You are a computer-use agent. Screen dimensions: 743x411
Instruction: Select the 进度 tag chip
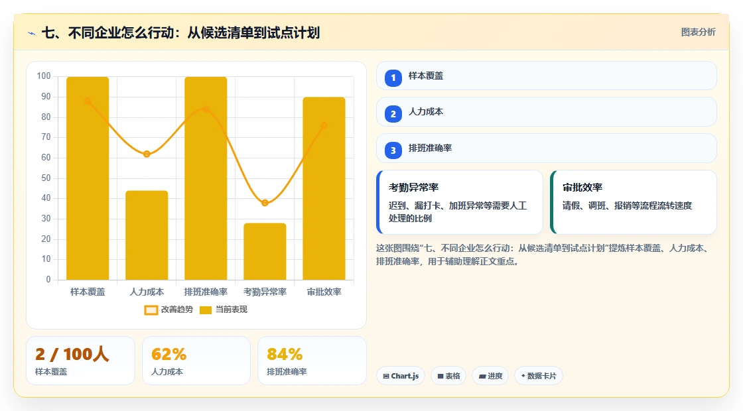pos(490,376)
